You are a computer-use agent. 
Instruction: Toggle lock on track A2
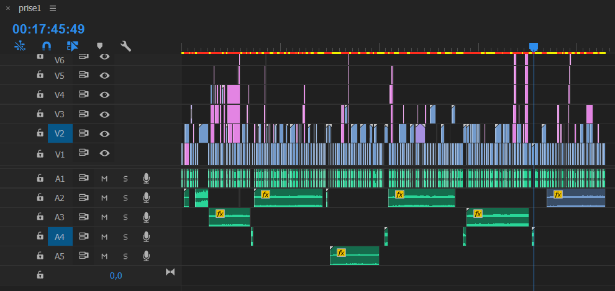tap(40, 197)
